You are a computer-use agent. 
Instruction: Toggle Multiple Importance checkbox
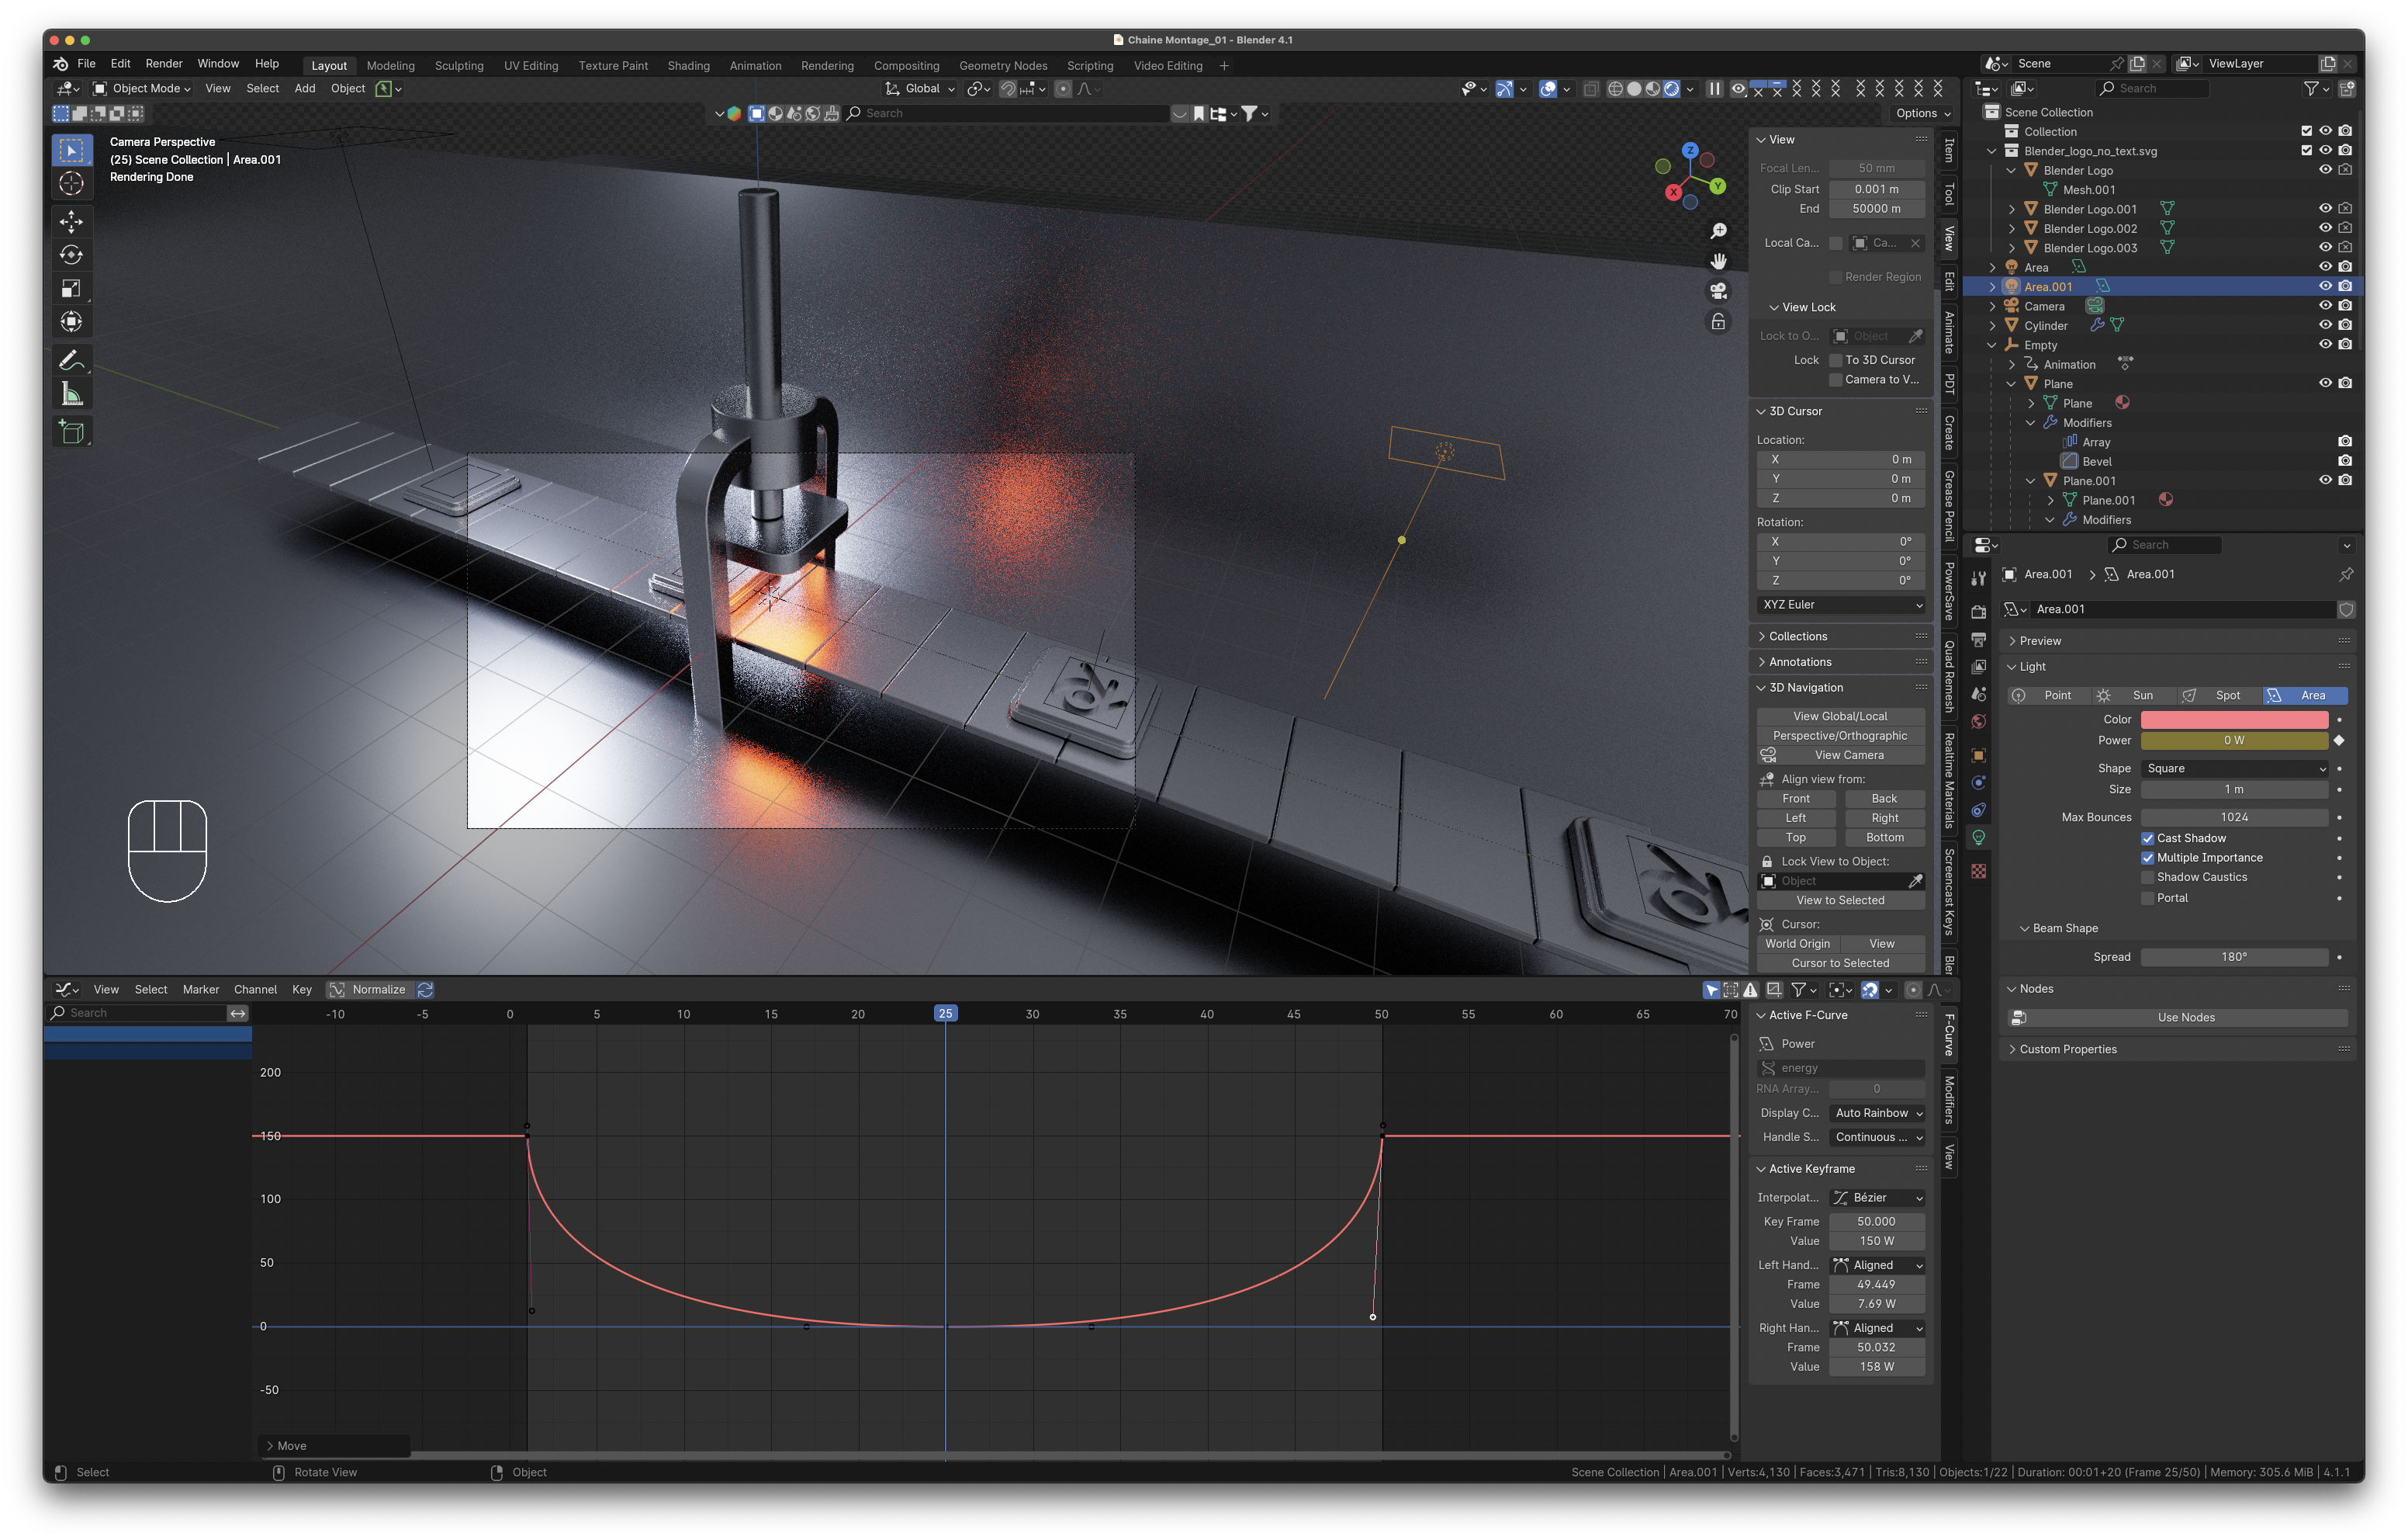coord(2147,858)
